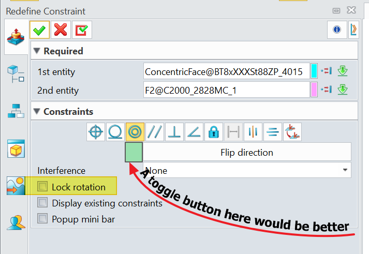Open the hierarchy structure sidebar icon
The image size is (369, 254).
click(16, 111)
